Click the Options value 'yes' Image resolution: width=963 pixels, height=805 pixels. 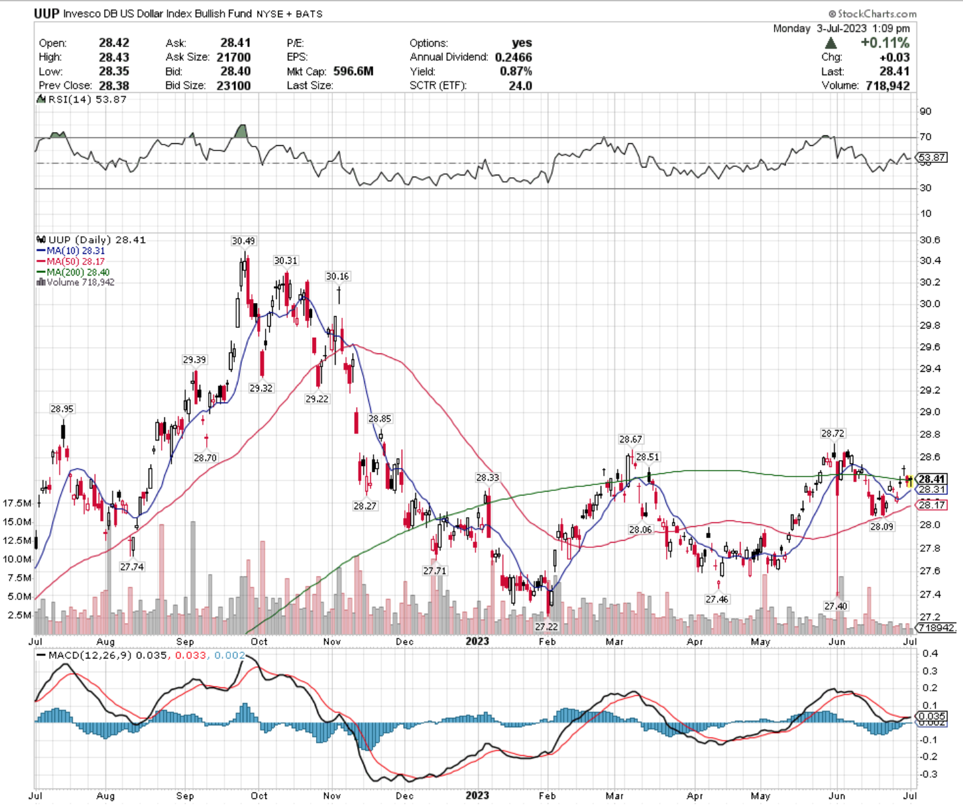tap(522, 43)
